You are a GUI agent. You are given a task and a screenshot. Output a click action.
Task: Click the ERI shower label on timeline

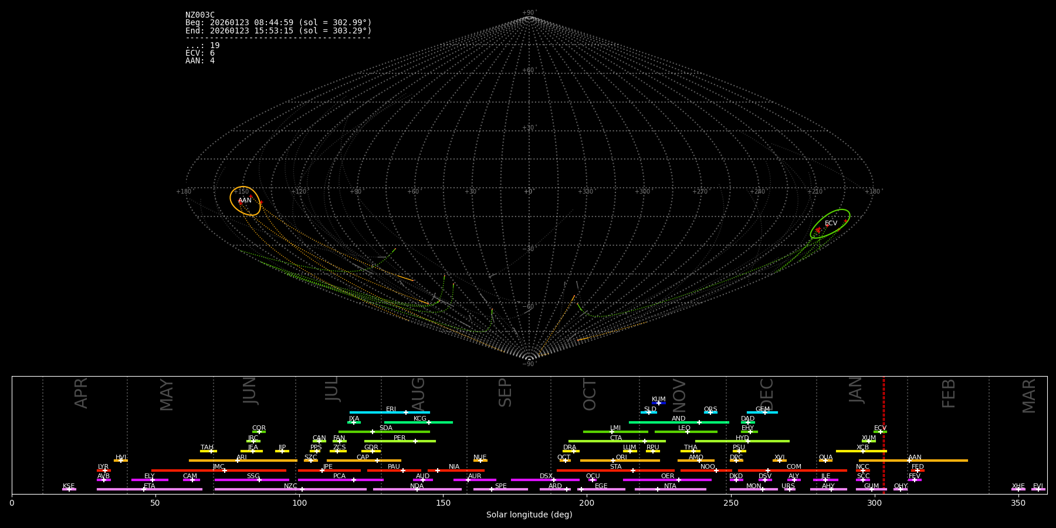(x=391, y=409)
